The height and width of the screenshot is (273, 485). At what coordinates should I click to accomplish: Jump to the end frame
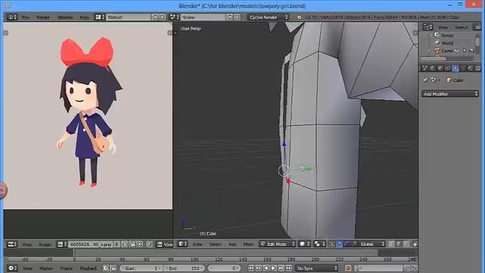click(289, 268)
